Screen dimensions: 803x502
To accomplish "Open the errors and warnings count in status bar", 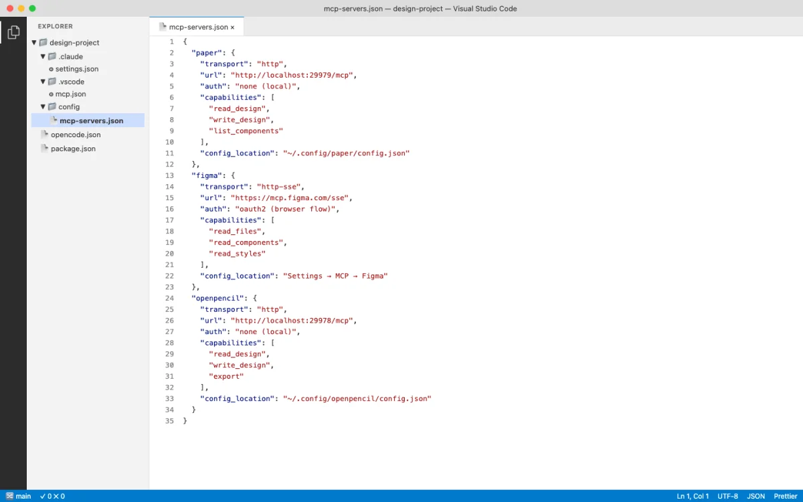I will [52, 496].
